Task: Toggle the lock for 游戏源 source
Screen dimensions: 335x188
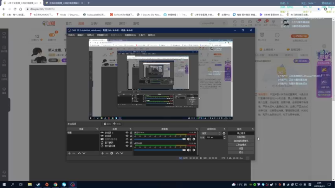Action: [x=131, y=136]
